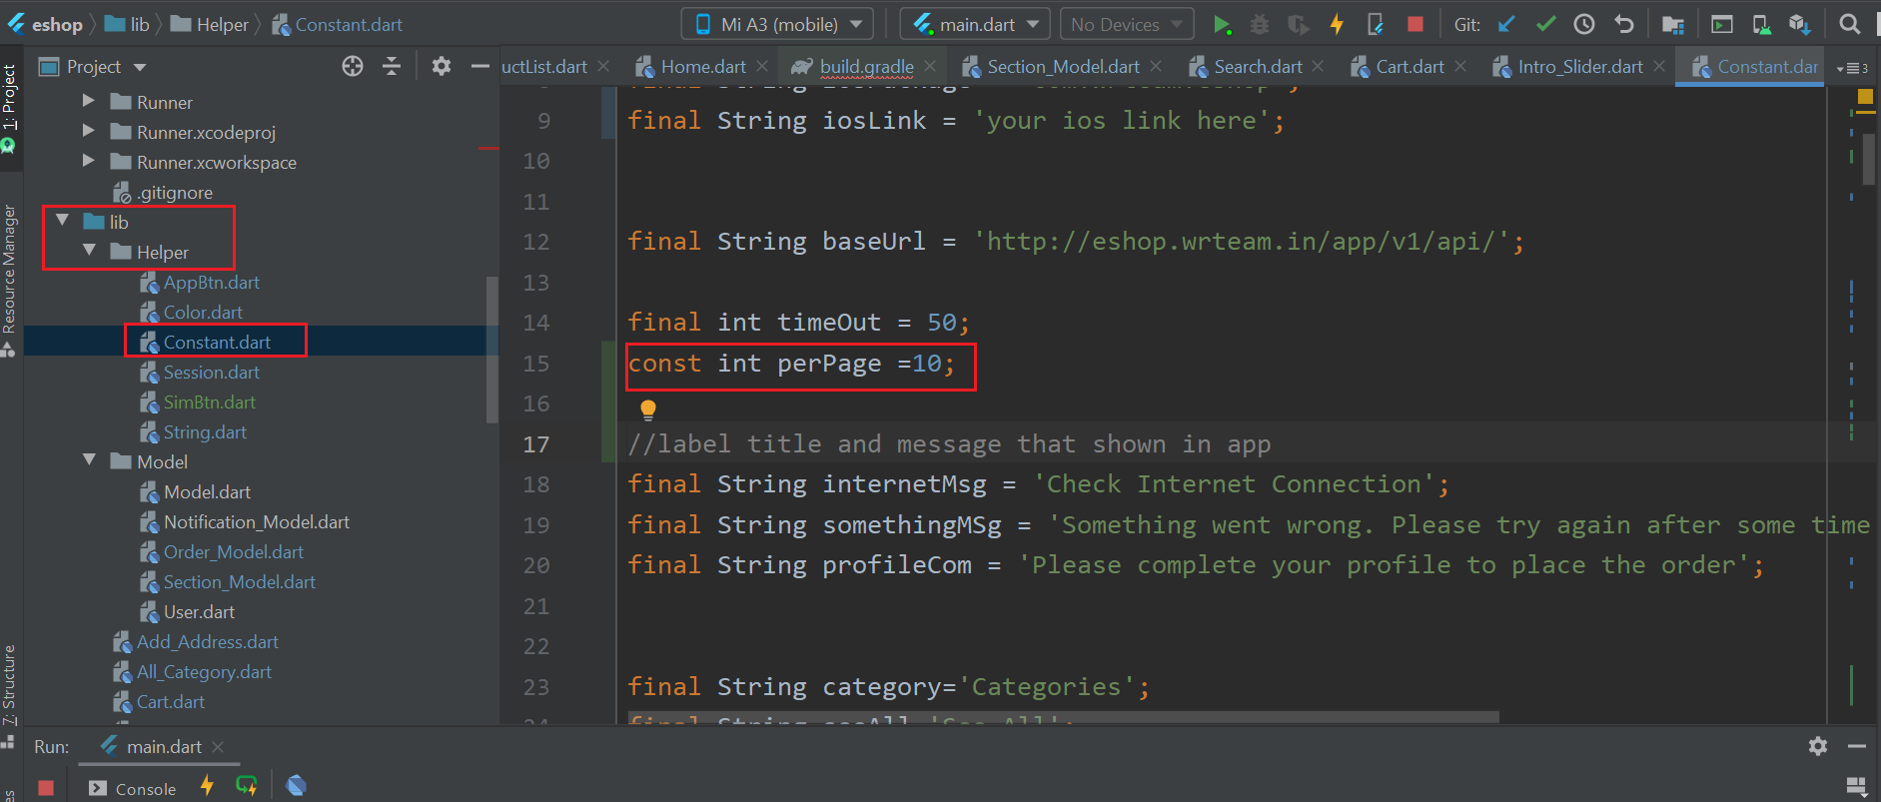Click the Hot Restart icon in the Run panel
Screen dimensions: 1881x802
[x=246, y=786]
